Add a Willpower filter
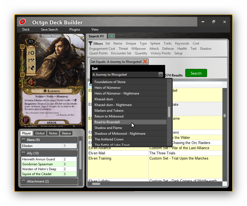 [139, 49]
